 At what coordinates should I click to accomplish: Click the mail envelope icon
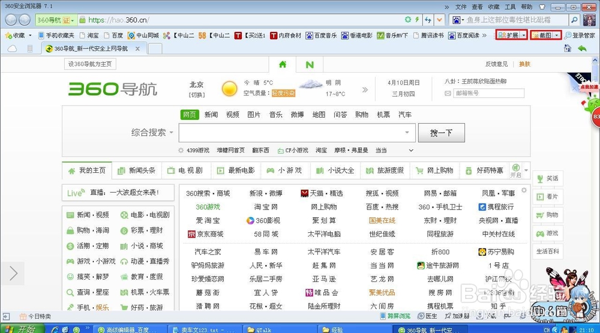(448, 93)
